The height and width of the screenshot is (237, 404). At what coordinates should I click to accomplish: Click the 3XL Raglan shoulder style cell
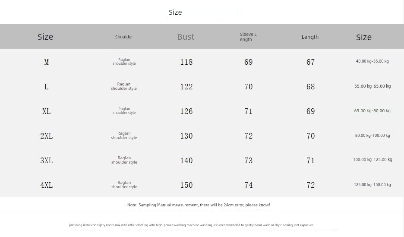[x=124, y=160]
